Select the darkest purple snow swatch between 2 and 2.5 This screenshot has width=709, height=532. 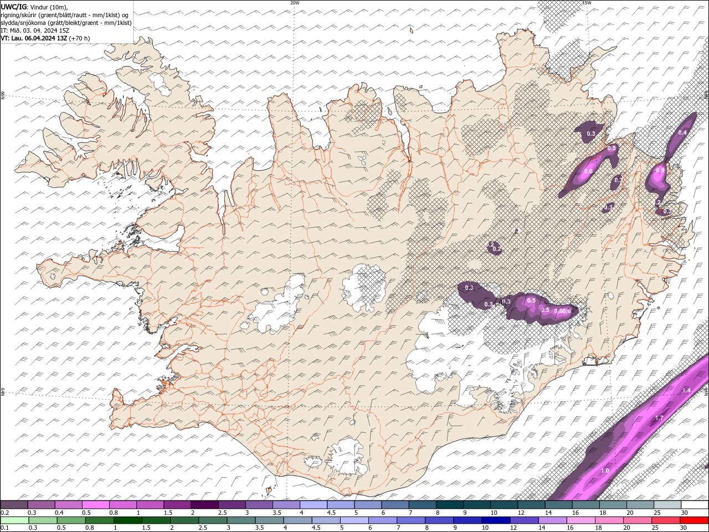(204, 505)
